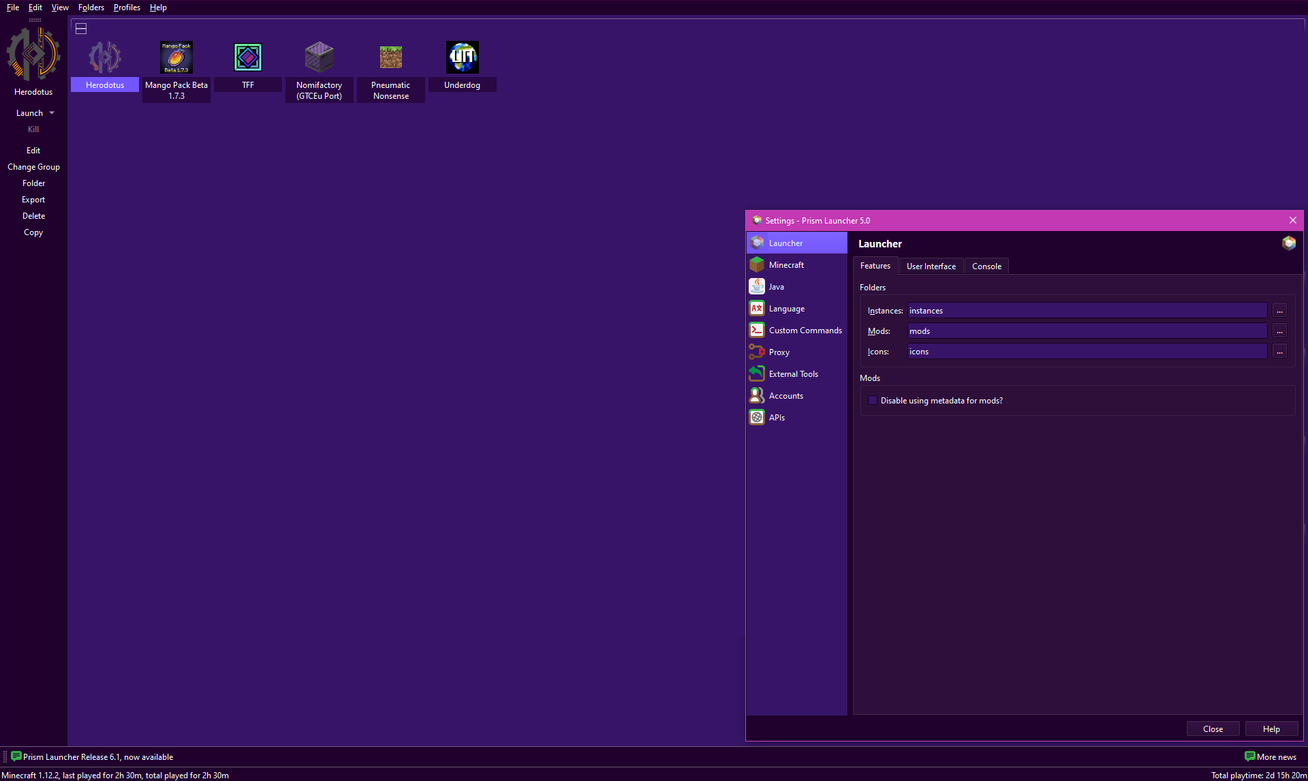This screenshot has width=1308, height=781.
Task: Open the Folders menu
Action: point(91,7)
